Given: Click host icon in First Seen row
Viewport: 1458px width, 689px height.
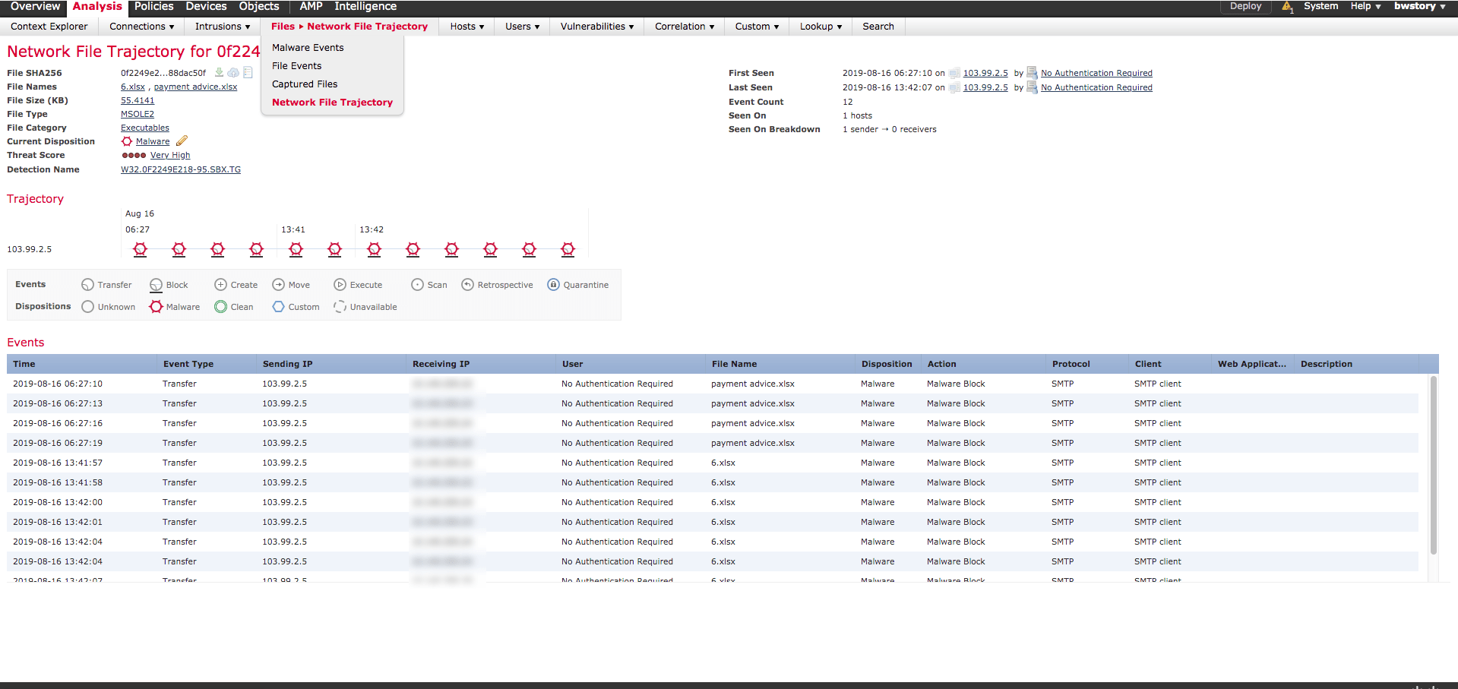Looking at the screenshot, I should point(954,74).
